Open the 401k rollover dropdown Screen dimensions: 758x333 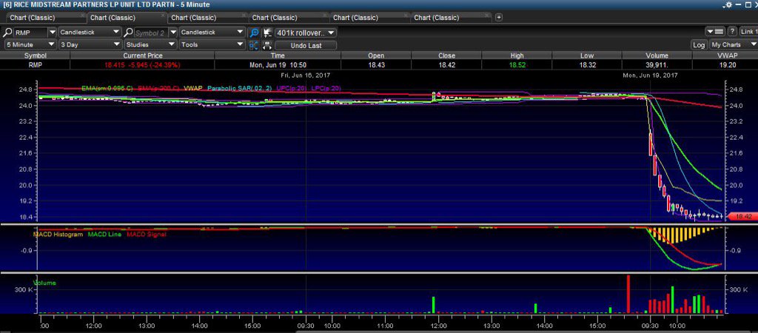306,33
